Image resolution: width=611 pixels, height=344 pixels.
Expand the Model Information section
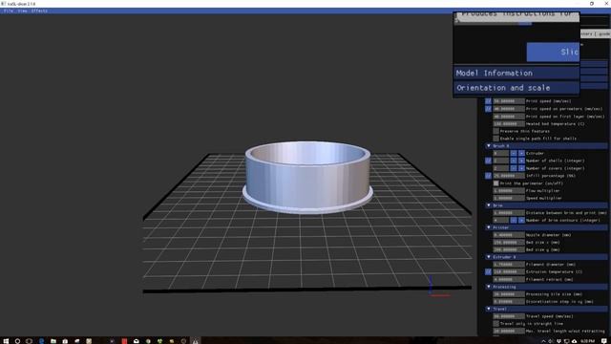point(516,73)
